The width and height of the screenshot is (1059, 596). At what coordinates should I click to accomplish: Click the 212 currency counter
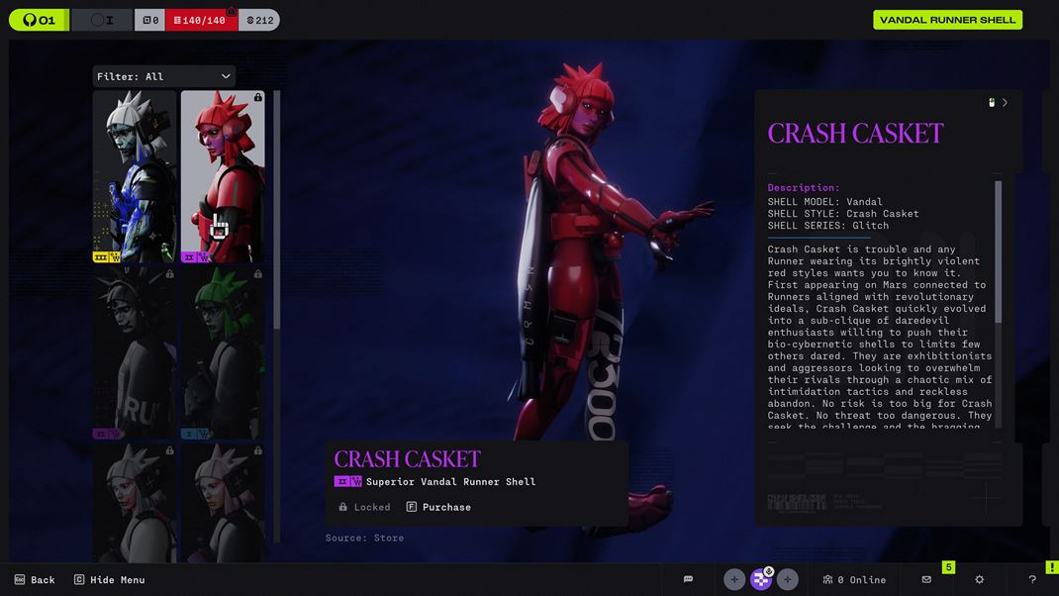pos(259,20)
